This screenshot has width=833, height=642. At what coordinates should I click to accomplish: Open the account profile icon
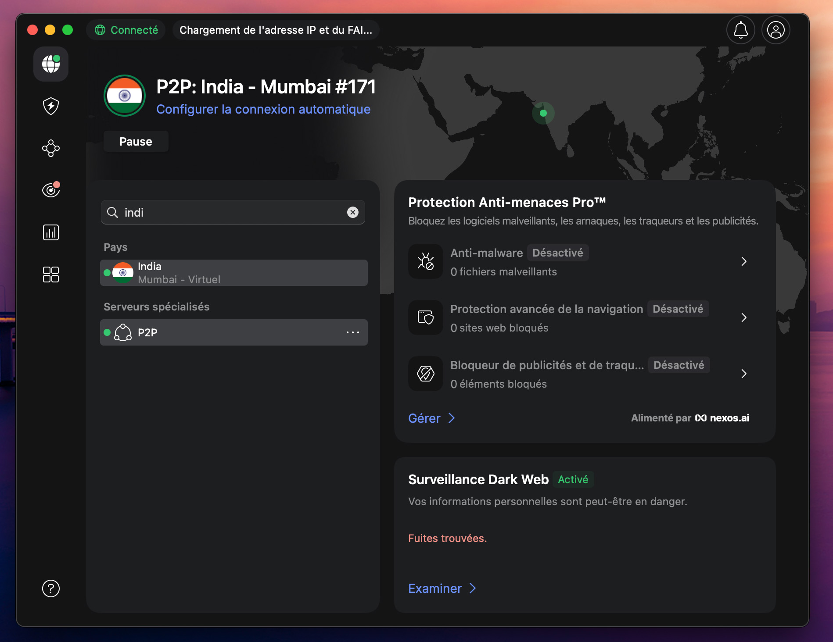776,30
